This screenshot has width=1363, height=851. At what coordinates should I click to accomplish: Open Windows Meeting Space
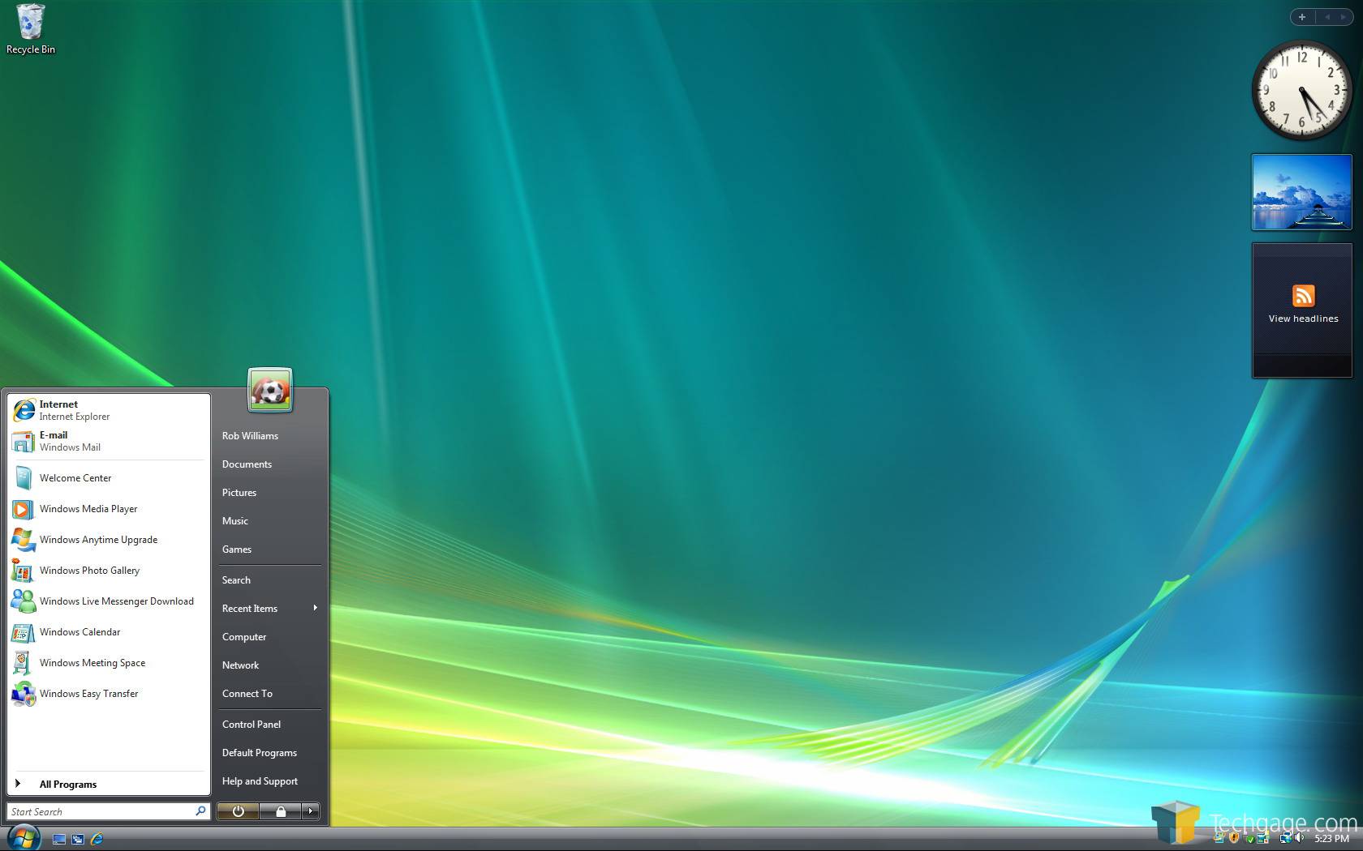[x=109, y=663]
